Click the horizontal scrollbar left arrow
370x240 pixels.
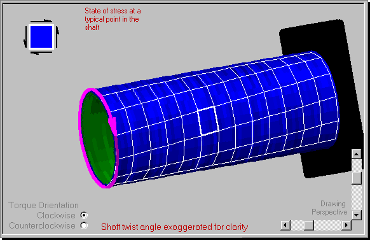click(x=285, y=225)
